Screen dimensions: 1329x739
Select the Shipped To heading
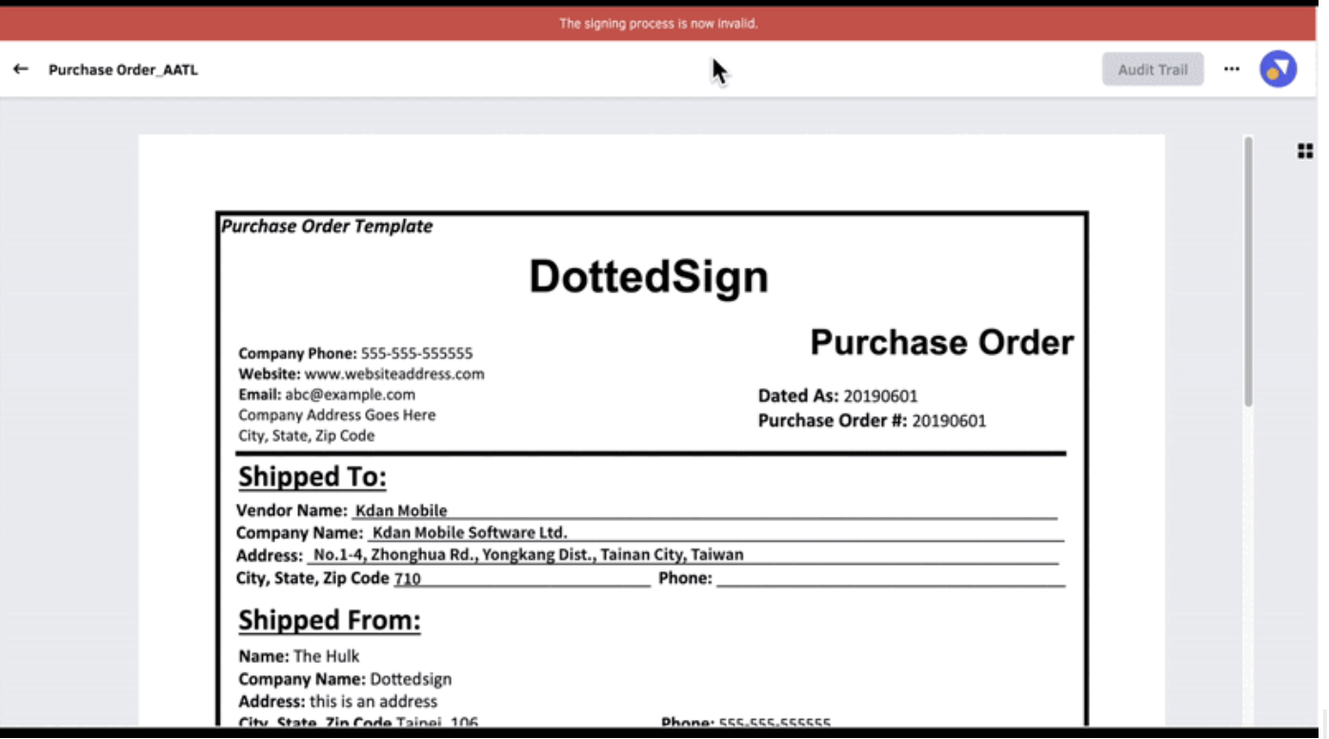(312, 476)
